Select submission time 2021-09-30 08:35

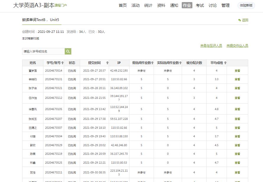94,173
